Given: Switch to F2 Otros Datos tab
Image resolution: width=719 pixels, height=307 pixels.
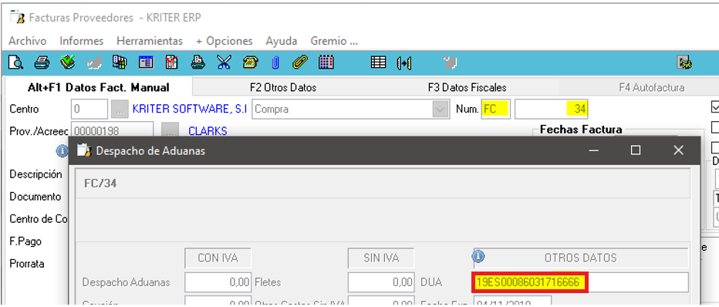Looking at the screenshot, I should [x=283, y=87].
